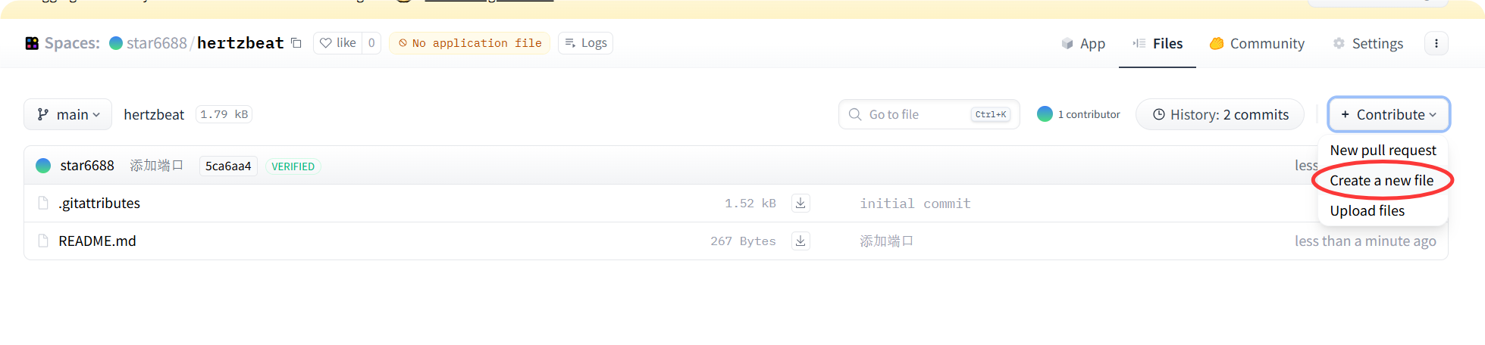Click the 1.79 kB size badge
The image size is (1485, 345).
pyautogui.click(x=224, y=114)
